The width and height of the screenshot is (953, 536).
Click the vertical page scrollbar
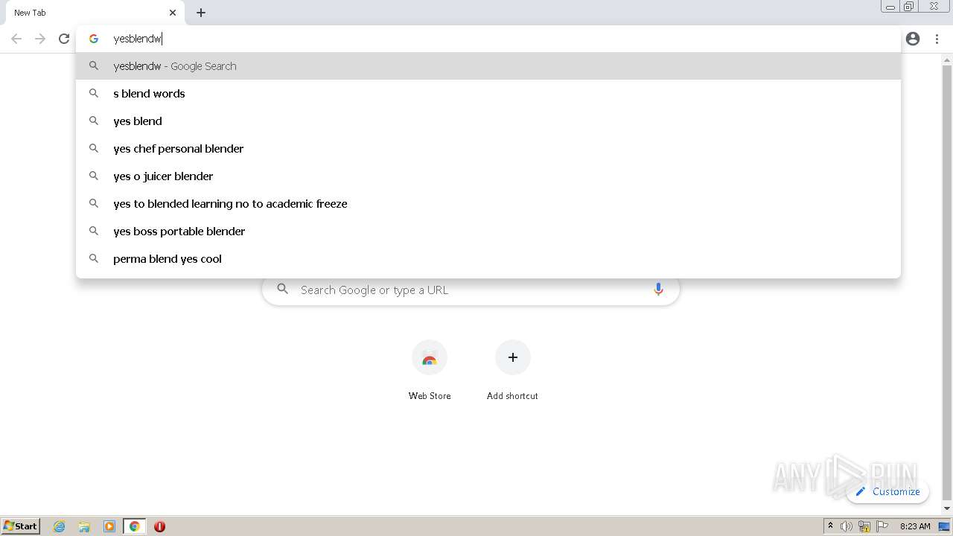947,283
